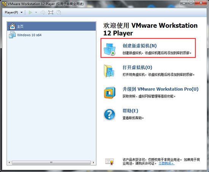Click the Unity mode toolbar icon
Screen dimensions: 209x172
pos(59,13)
